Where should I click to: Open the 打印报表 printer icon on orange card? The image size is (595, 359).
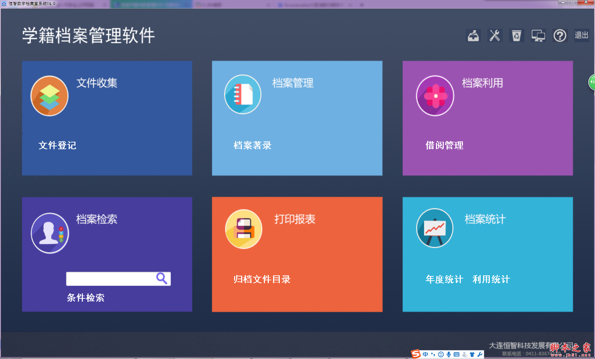(243, 229)
